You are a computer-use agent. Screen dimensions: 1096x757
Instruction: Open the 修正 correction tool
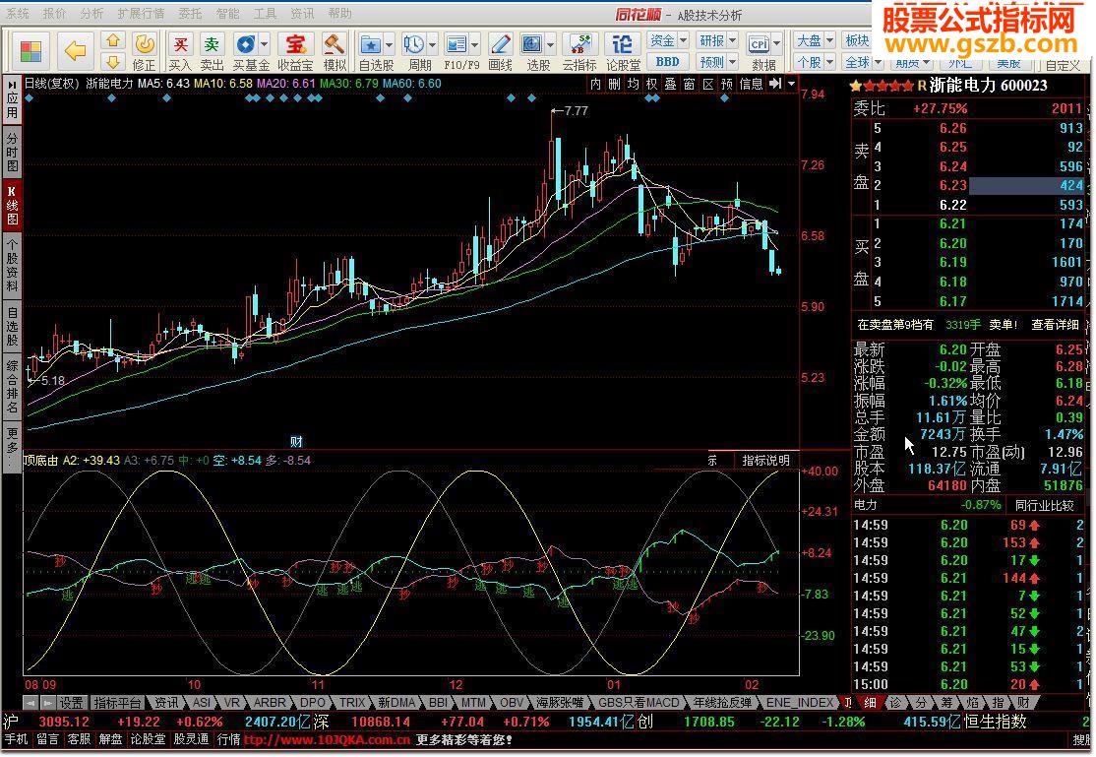click(x=144, y=51)
